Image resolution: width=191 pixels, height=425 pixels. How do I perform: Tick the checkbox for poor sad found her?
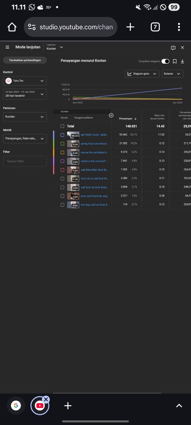tap(62, 196)
